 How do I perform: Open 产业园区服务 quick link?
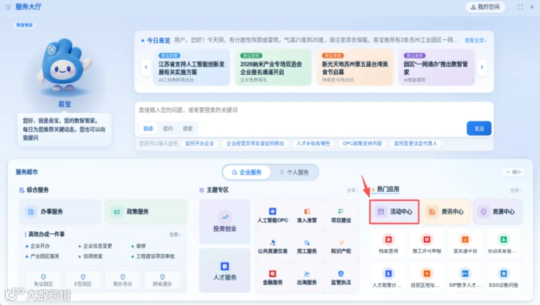(45, 256)
